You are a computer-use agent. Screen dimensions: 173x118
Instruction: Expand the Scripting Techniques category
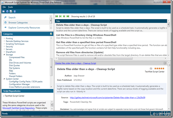pos(4,44)
